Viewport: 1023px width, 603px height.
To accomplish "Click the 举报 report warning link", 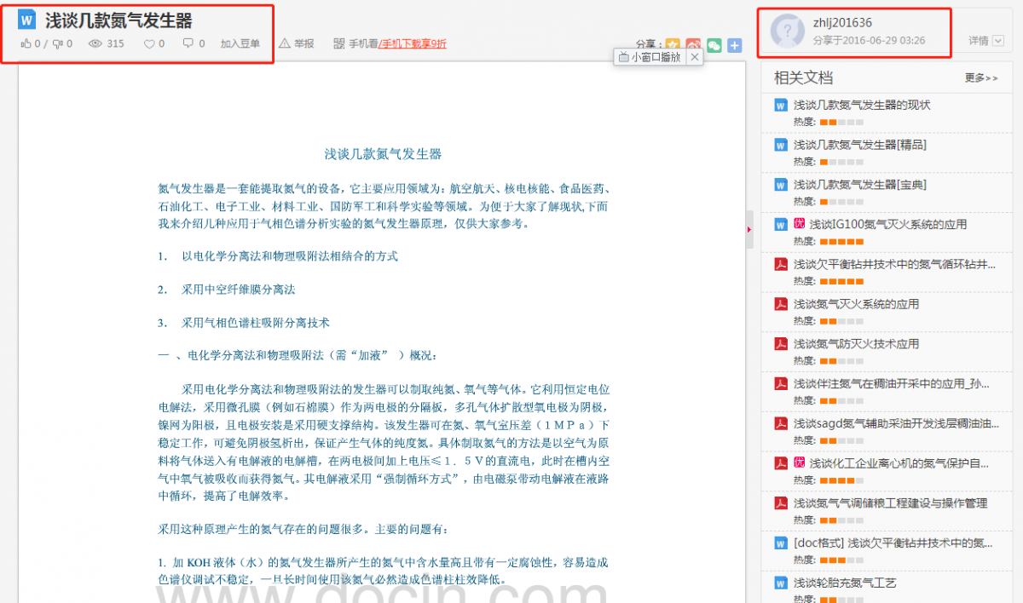I will 297,43.
